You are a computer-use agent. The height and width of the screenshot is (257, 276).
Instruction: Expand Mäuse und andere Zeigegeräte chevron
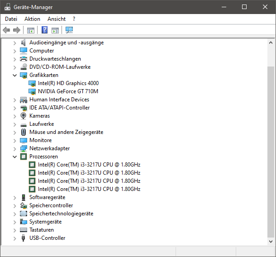[x=15, y=133]
